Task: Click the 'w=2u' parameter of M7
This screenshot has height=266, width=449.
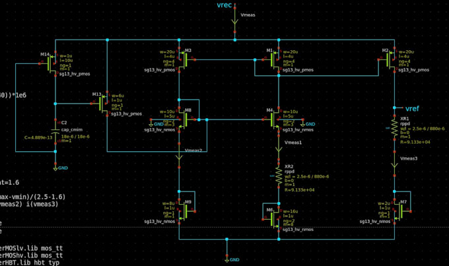Action: 384,203
